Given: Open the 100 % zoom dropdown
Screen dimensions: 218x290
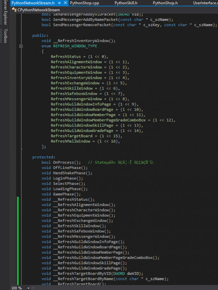Looking at the screenshot, I should [x=28, y=288].
